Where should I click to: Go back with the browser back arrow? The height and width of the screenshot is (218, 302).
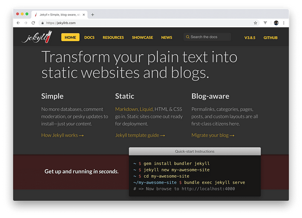(x=18, y=23)
